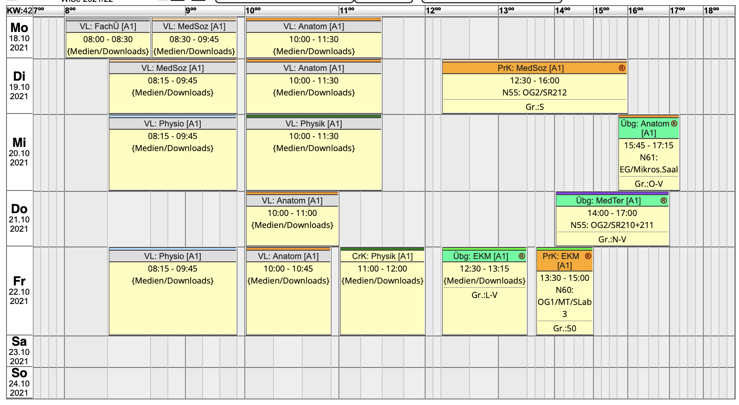This screenshot has height=405, width=739.
Task: Click the ® icon on PrK: MedSoz
Action: coord(622,68)
